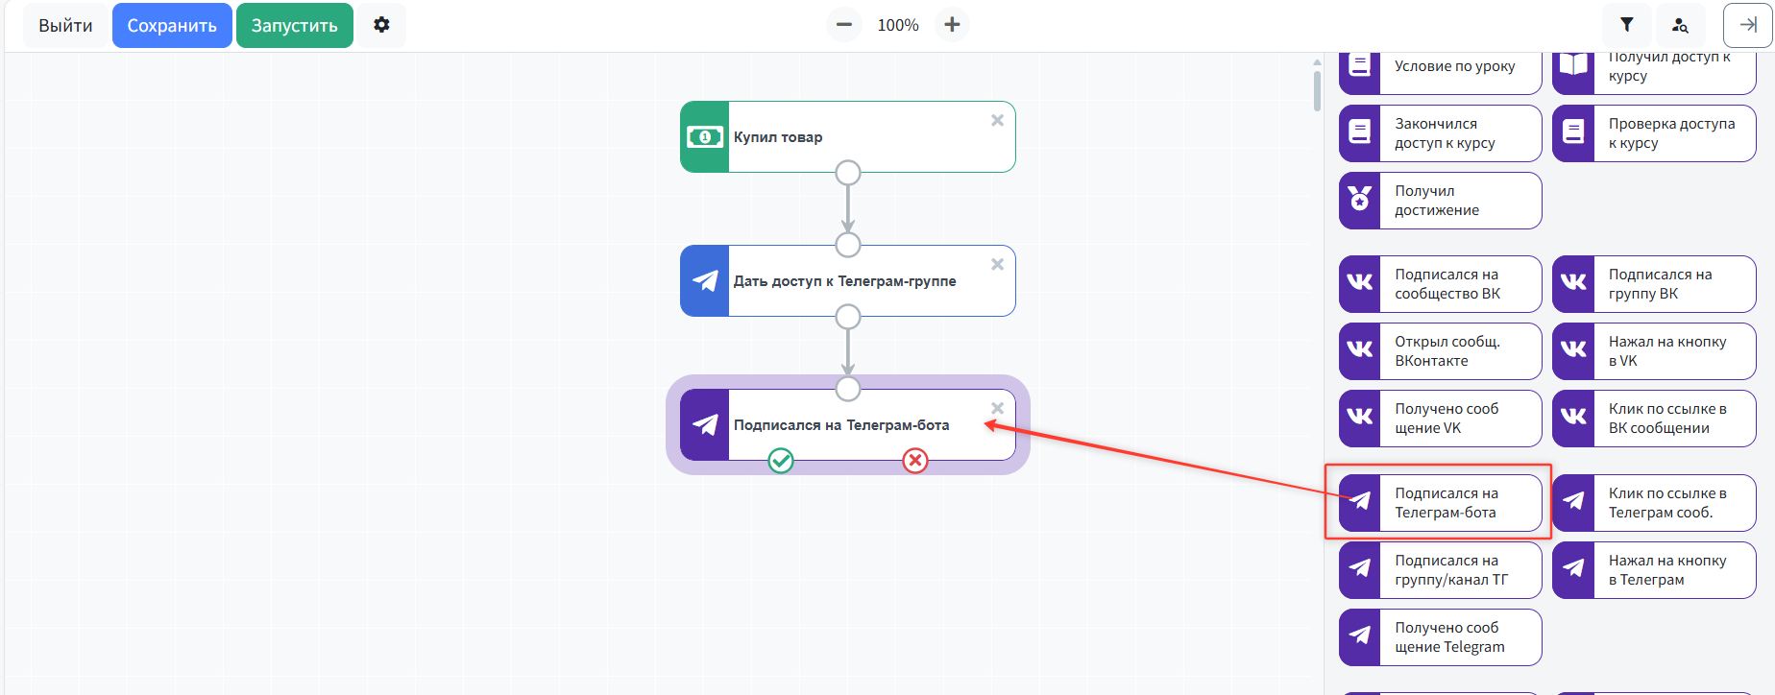Click the filter funnel icon

1626,25
